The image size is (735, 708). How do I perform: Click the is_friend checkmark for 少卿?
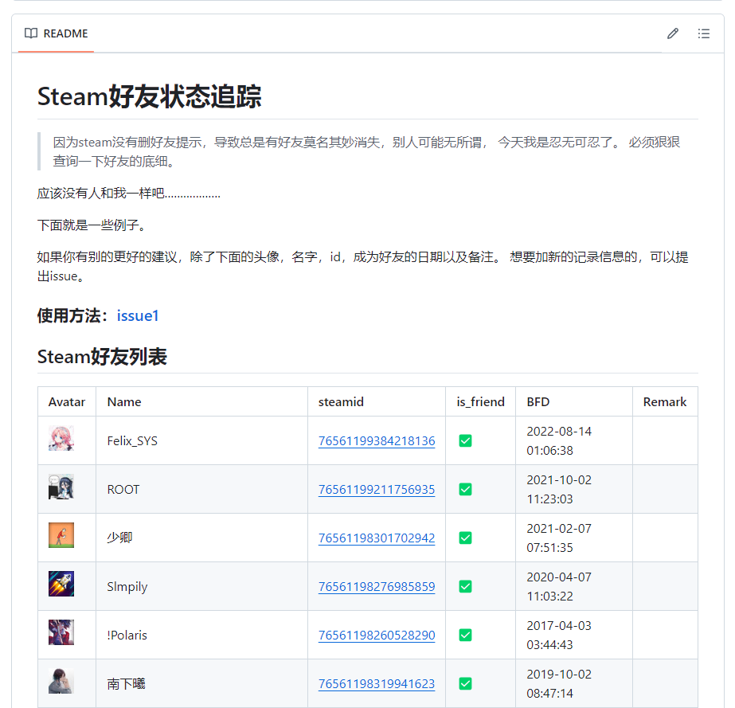tap(466, 538)
